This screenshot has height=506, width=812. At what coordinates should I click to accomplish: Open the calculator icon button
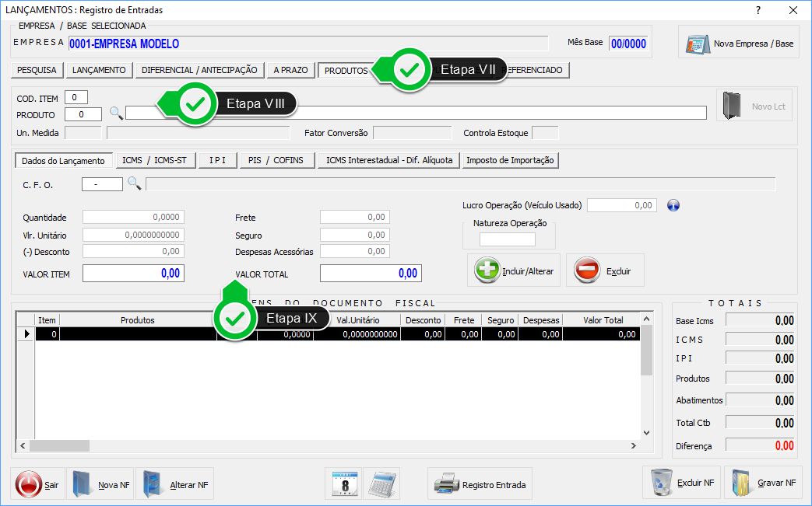[x=381, y=483]
